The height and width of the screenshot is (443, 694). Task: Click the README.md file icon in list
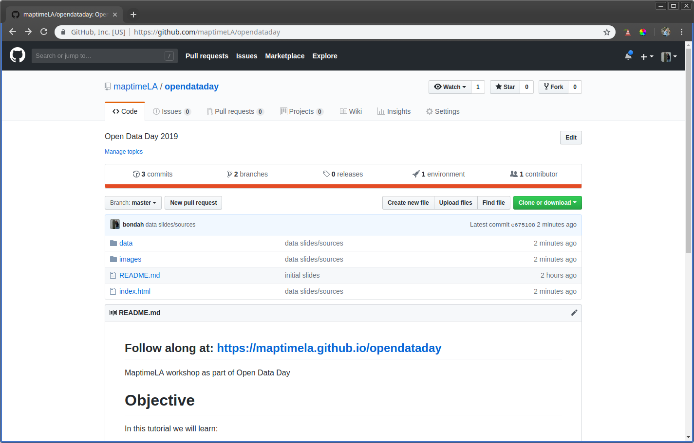click(113, 275)
